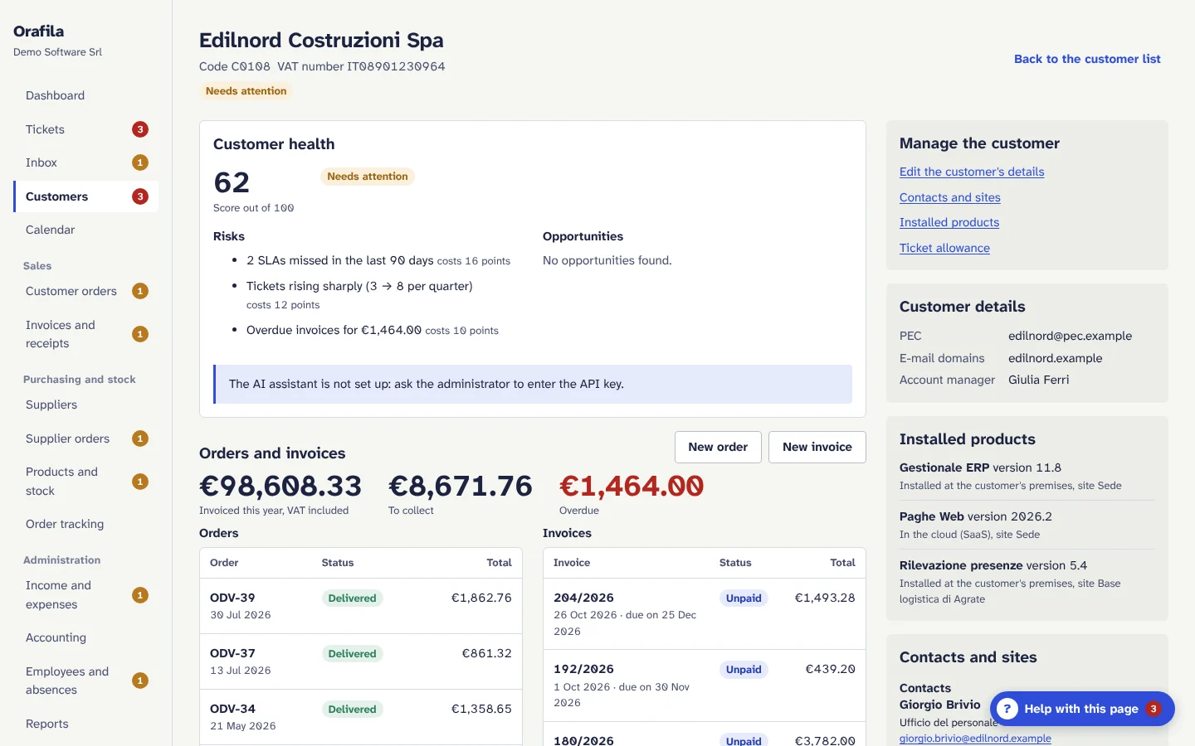Go to Income and expenses

click(x=85, y=595)
